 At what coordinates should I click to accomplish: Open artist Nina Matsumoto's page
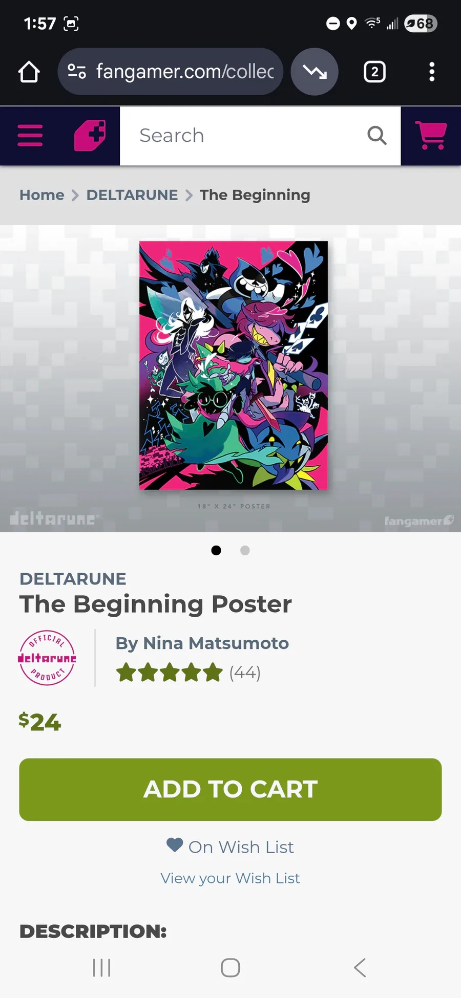pyautogui.click(x=202, y=643)
